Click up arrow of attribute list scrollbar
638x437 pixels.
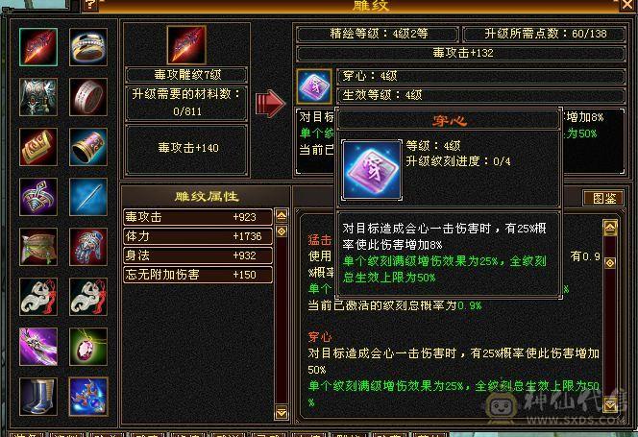(282, 216)
